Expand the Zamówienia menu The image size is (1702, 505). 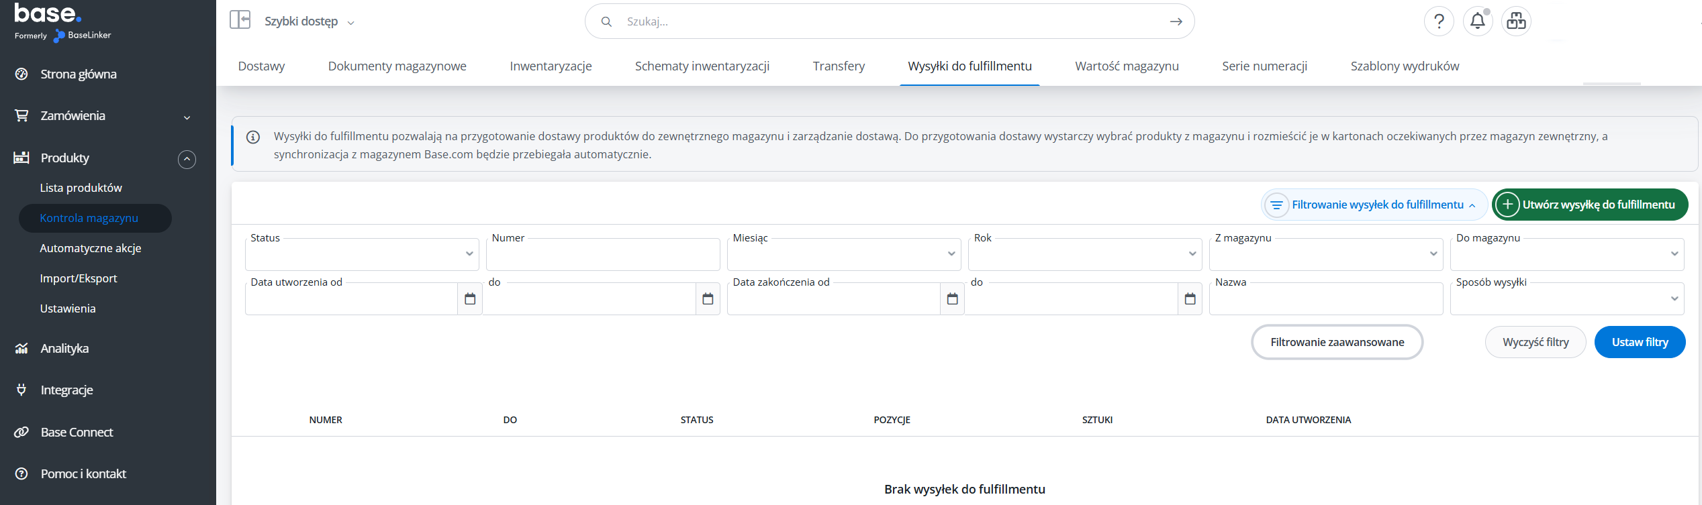click(187, 117)
